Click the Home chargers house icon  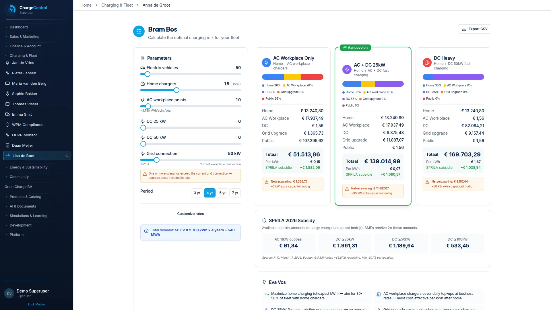point(143,84)
